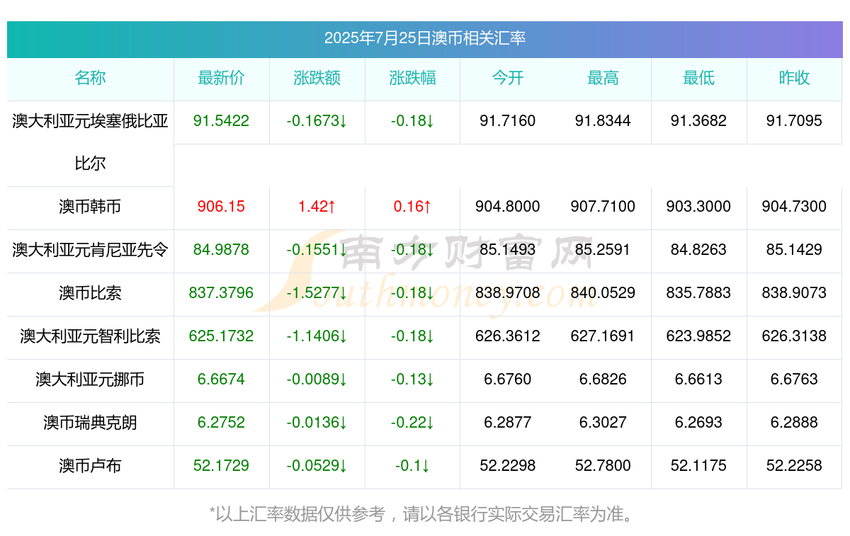Viewport: 850px width, 536px height.
Task: Select the 澳币卢布 row name
Action: coord(90,466)
